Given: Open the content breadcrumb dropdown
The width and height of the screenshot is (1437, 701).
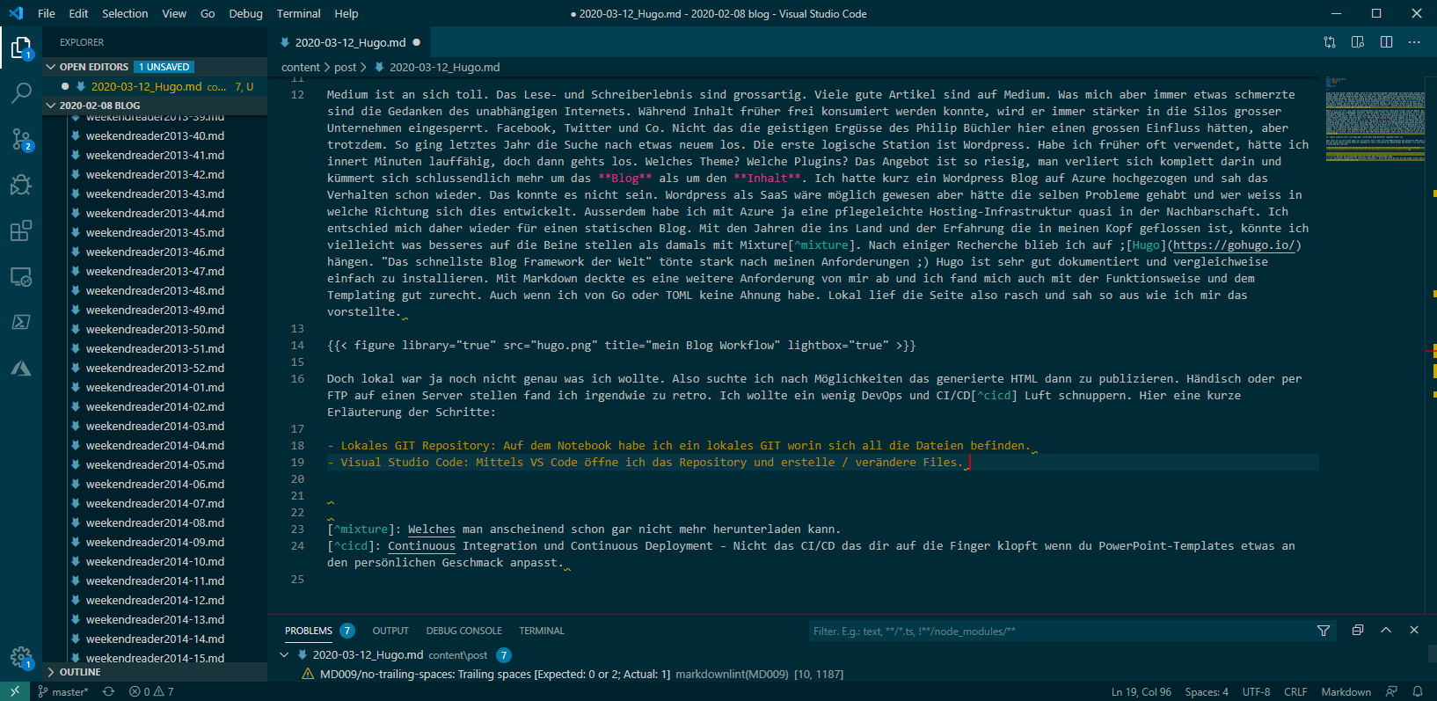Looking at the screenshot, I should [x=301, y=67].
